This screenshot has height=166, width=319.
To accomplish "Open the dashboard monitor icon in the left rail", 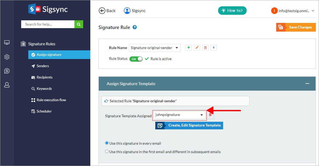I will (7, 42).
